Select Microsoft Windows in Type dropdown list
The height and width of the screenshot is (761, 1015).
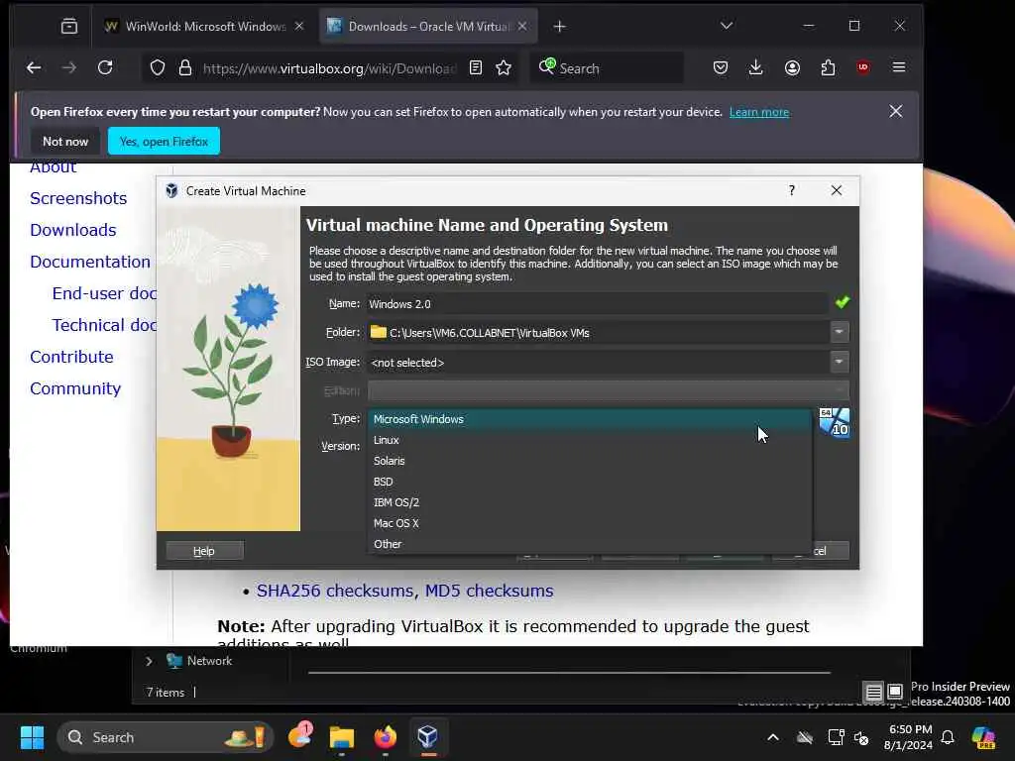click(x=589, y=419)
